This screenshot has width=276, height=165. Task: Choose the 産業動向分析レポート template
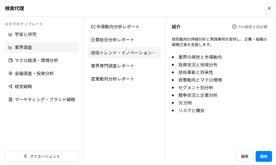pyautogui.click(x=112, y=79)
